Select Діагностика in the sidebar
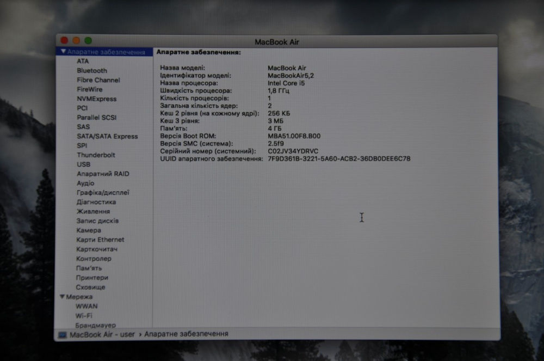 pos(96,202)
